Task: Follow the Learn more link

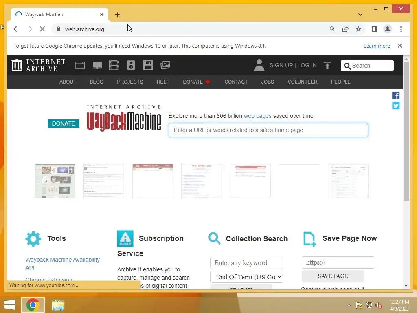Action: coord(377,46)
